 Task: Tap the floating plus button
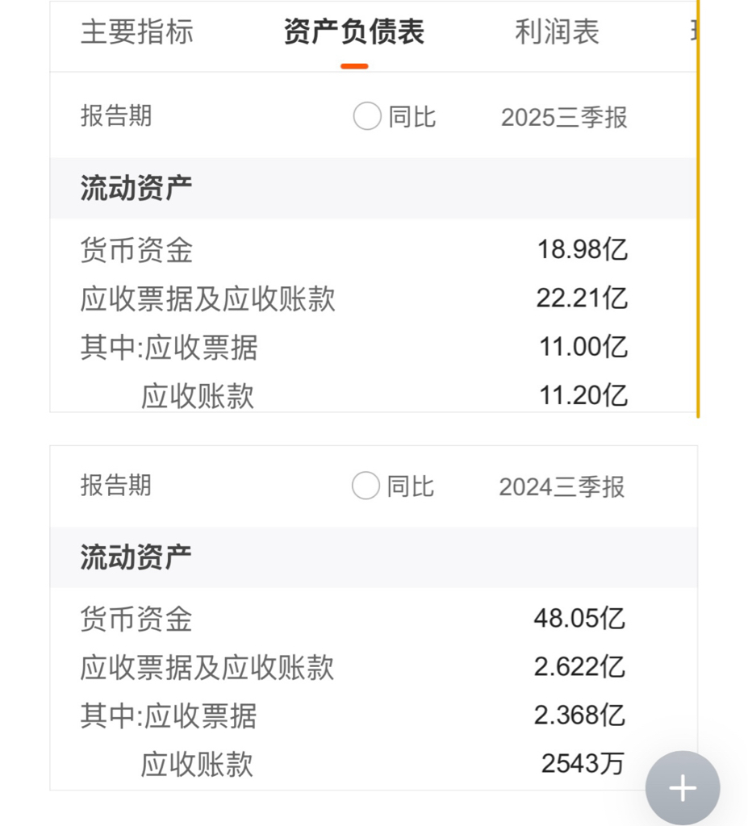pos(682,788)
